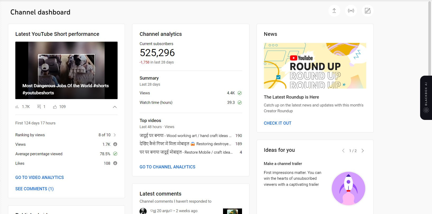Click the Upload videos icon

(334, 11)
